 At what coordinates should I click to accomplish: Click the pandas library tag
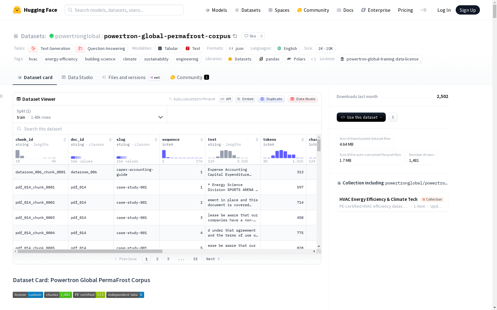pos(269,59)
